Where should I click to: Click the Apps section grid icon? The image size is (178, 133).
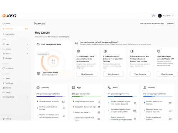point(74,88)
